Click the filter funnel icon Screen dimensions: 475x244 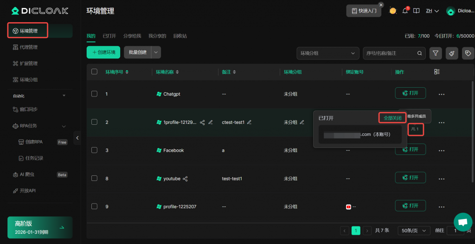pyautogui.click(x=436, y=53)
